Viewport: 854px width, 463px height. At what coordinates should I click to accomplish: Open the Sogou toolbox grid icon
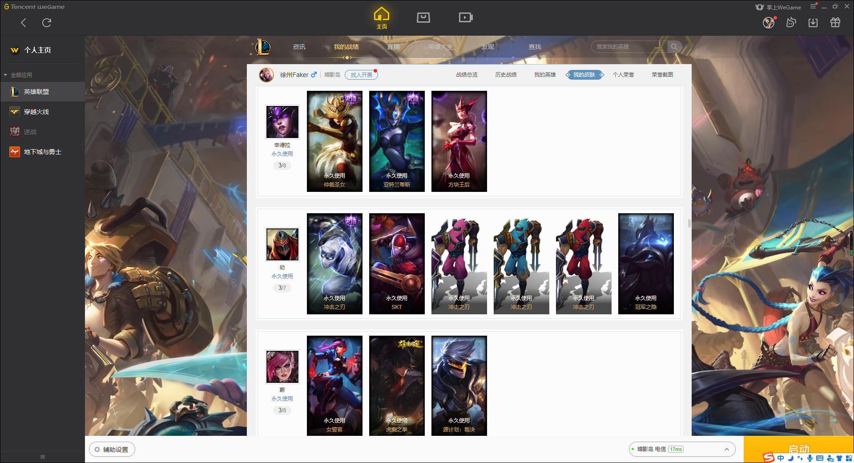[849, 458]
